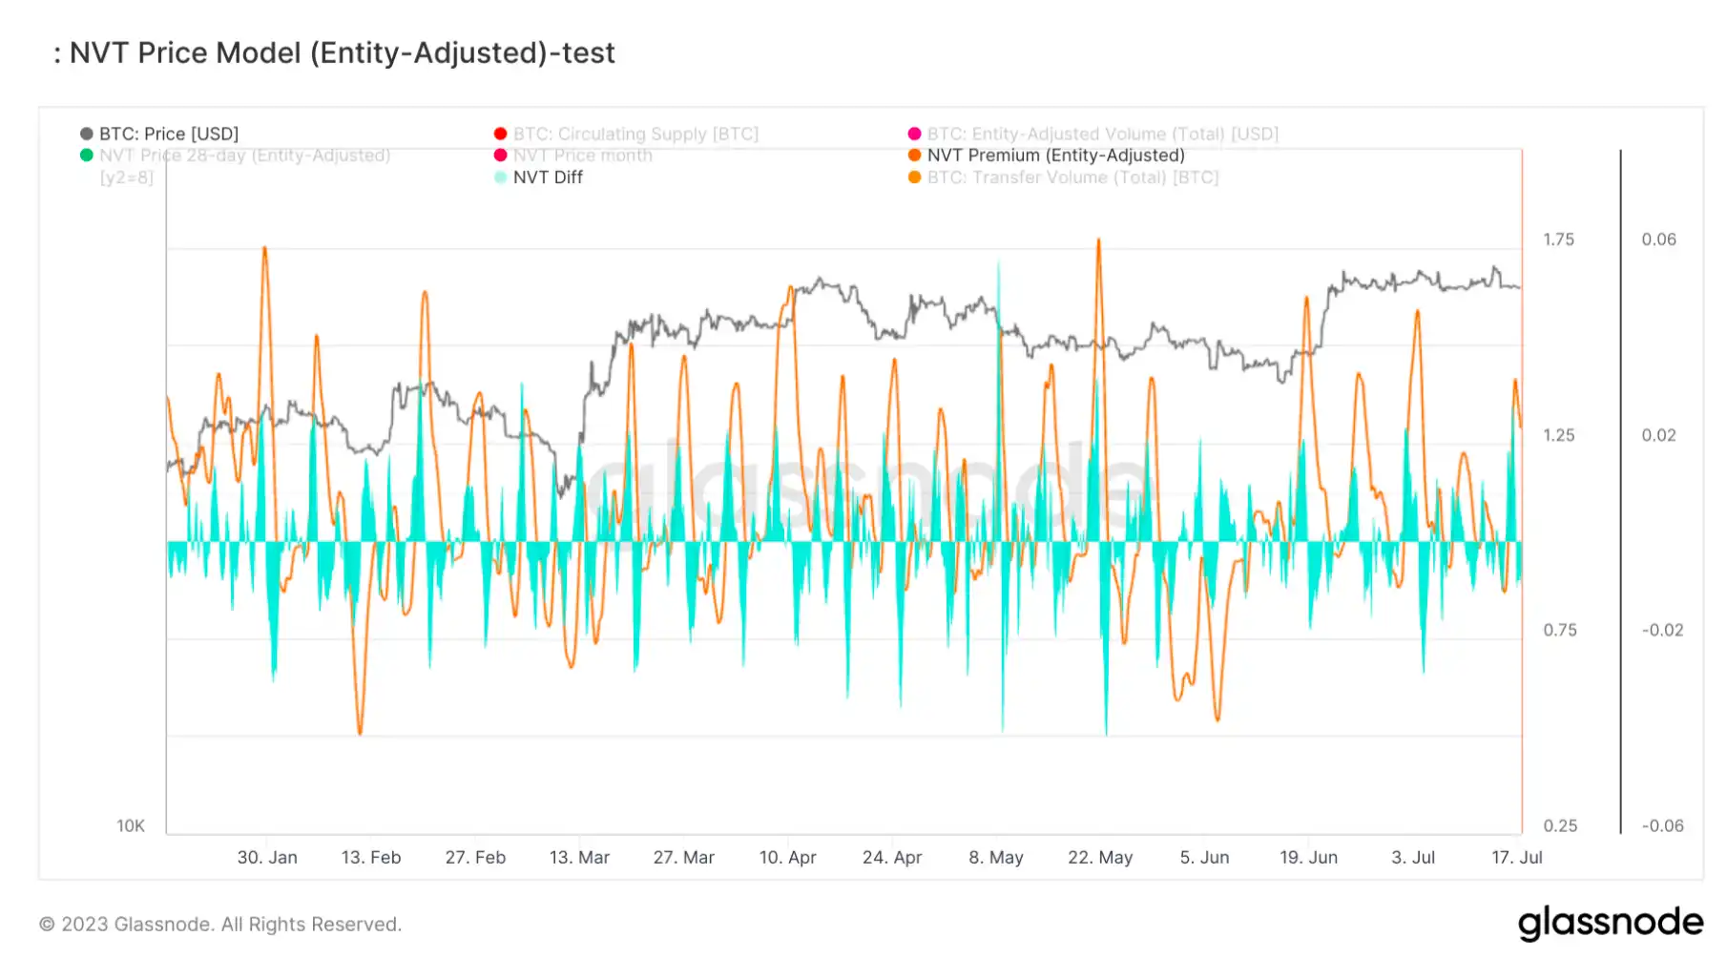The image size is (1727, 958).
Task: Click the 10. Apr date label
Action: 787,858
